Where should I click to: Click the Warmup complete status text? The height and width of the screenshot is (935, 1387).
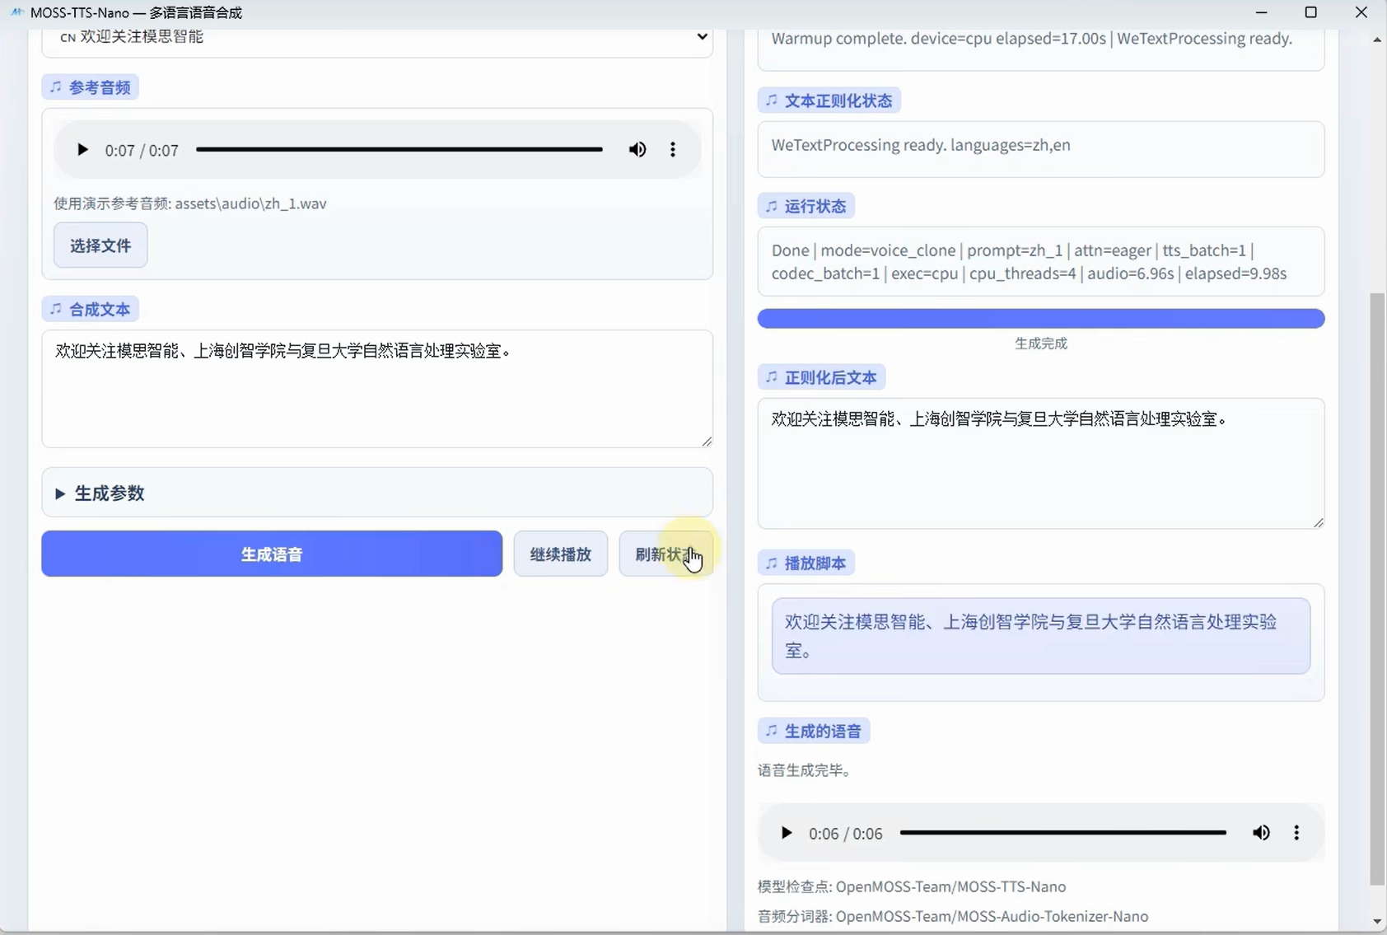(x=1032, y=39)
